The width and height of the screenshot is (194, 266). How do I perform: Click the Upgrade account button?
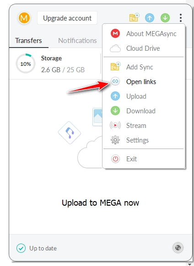tap(67, 18)
